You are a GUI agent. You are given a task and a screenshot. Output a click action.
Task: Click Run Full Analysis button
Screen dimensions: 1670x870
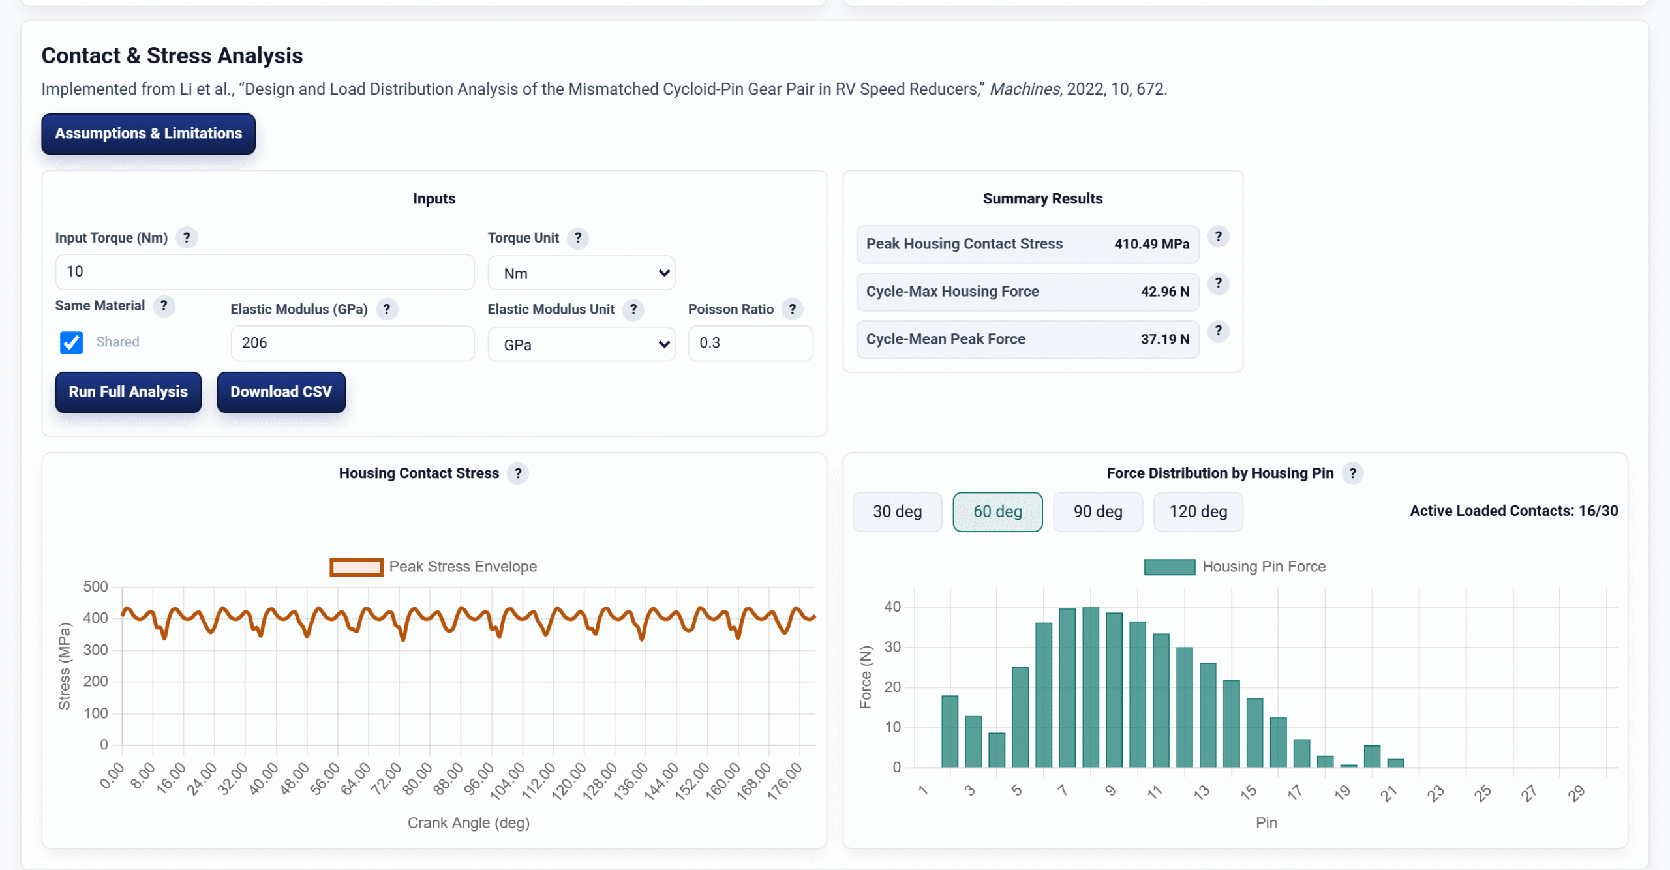point(128,392)
